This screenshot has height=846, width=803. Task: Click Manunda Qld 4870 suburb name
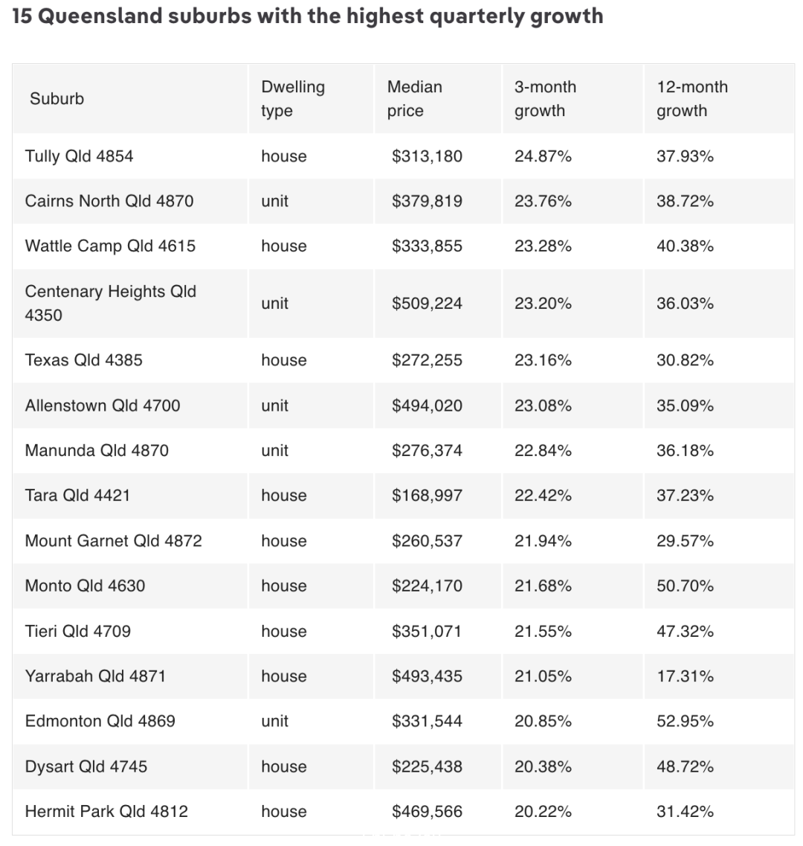coord(97,450)
